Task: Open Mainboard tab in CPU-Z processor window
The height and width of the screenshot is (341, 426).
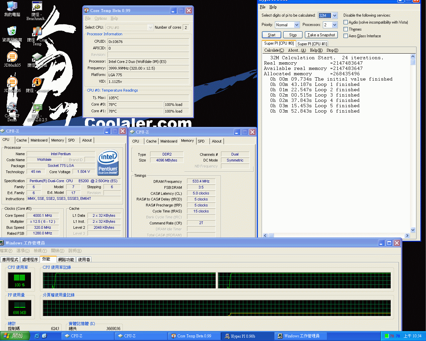Action: point(39,140)
